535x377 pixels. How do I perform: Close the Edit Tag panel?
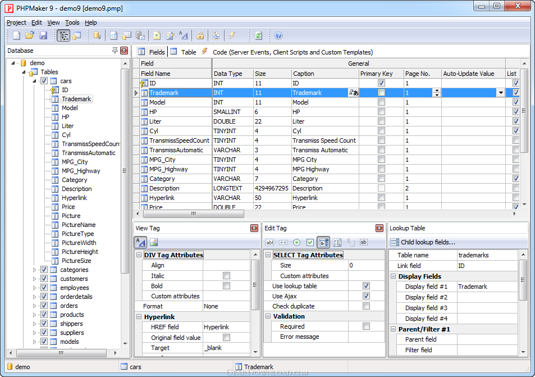point(379,228)
